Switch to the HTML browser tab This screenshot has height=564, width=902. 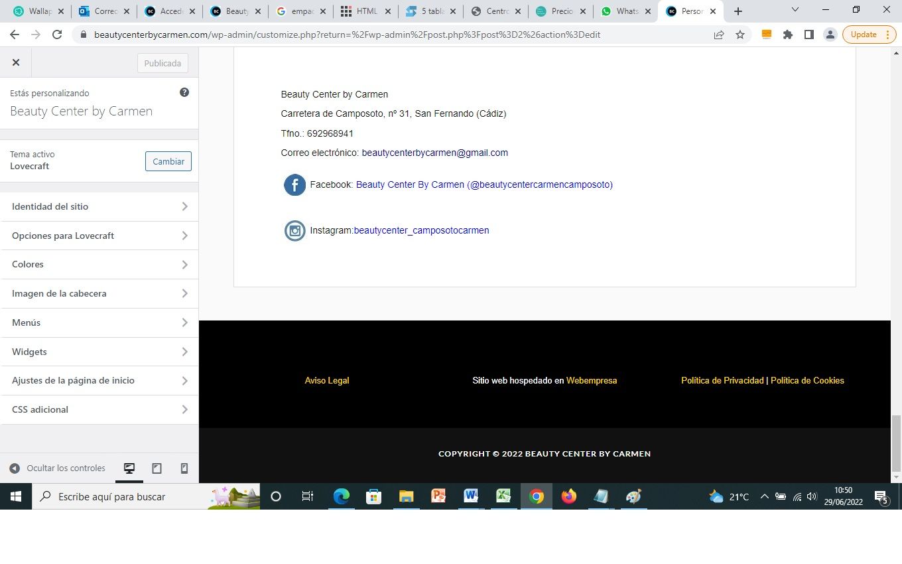(366, 11)
